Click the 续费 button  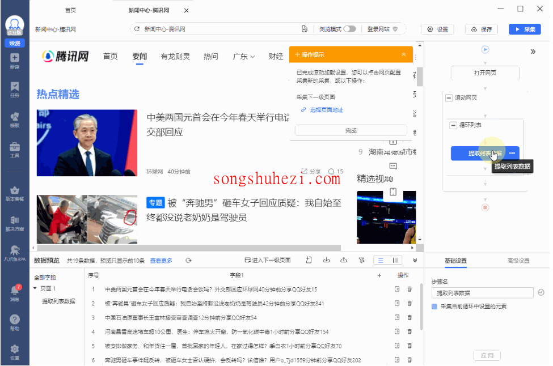14,43
